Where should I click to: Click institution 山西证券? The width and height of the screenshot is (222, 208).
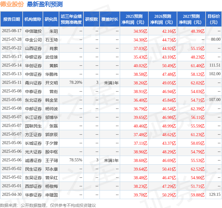pyautogui.click(x=33, y=48)
